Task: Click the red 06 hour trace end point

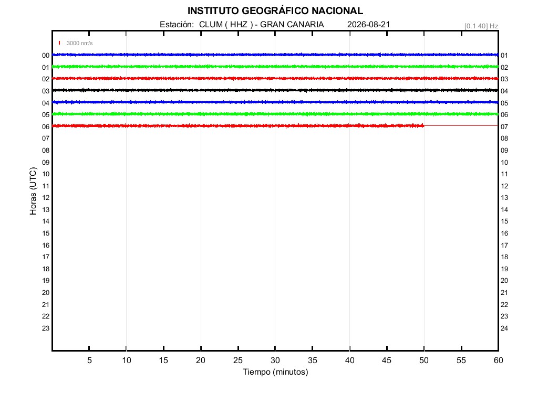Action: click(423, 126)
